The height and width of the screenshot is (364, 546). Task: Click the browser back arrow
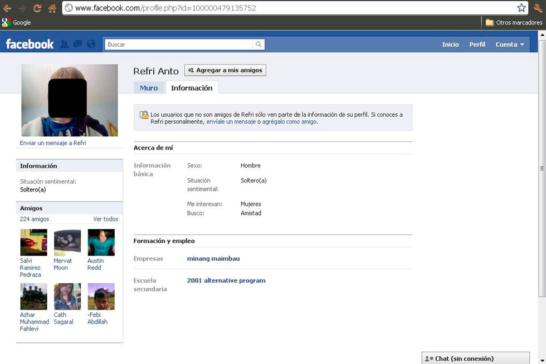[7, 8]
